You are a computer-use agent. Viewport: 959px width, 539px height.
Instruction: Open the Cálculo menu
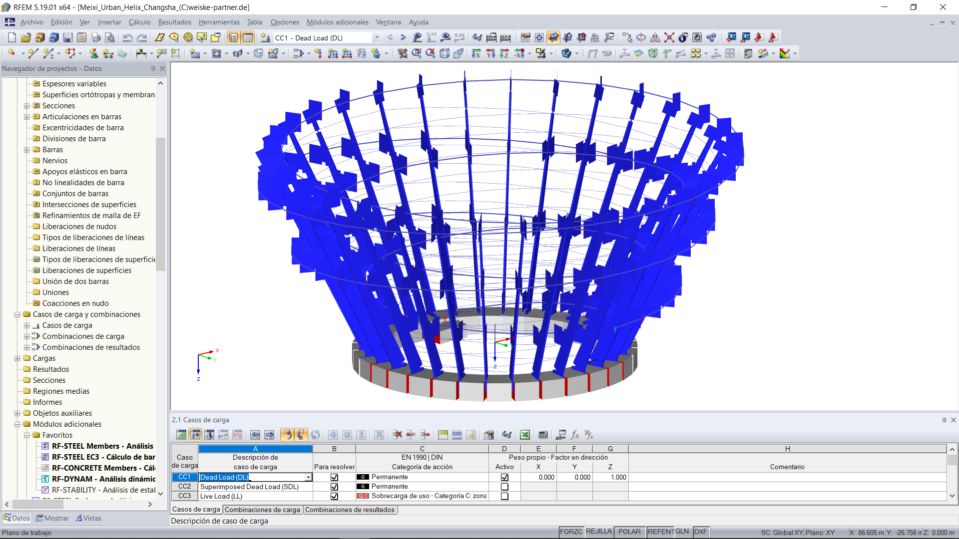click(x=139, y=22)
